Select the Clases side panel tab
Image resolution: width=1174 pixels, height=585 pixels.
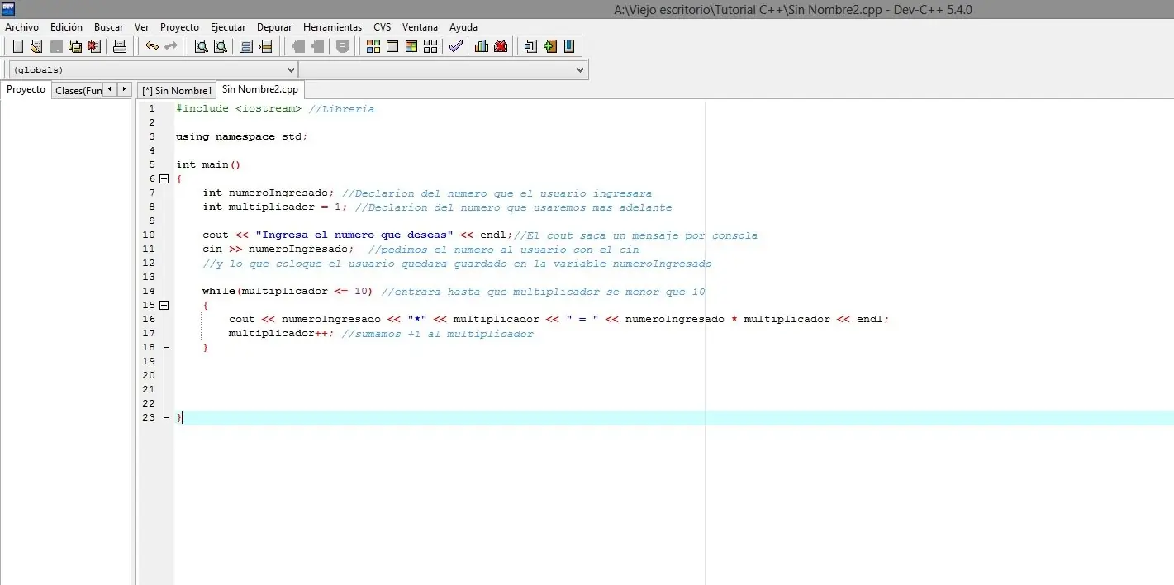[78, 90]
